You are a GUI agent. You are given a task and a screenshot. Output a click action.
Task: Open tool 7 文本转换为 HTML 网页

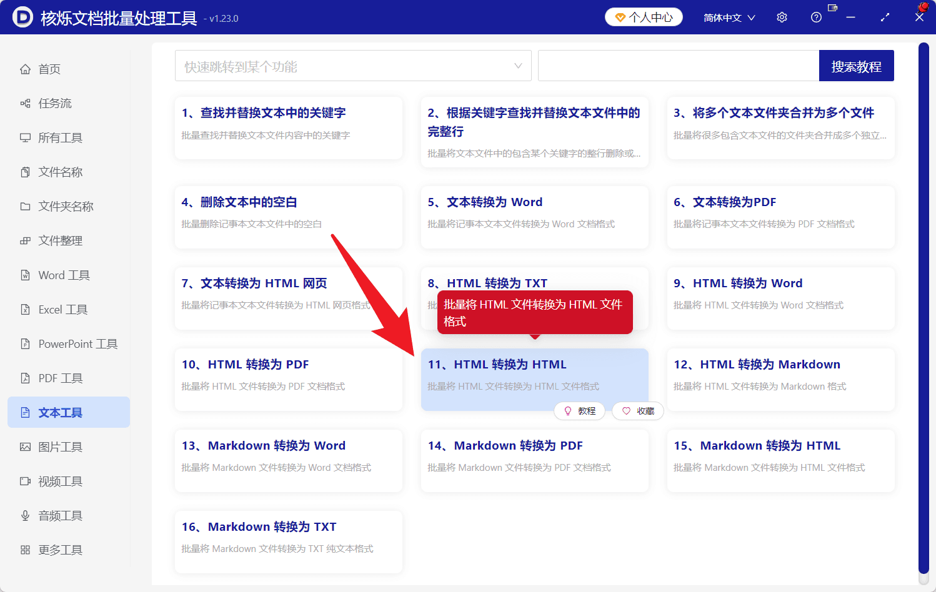[289, 298]
